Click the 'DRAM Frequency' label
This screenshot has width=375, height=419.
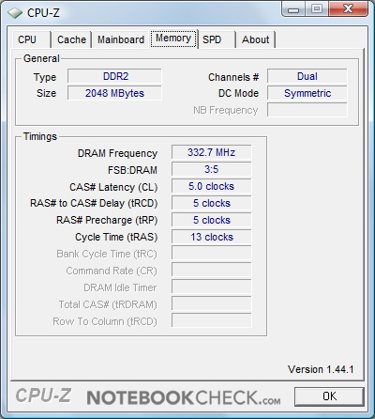[117, 153]
